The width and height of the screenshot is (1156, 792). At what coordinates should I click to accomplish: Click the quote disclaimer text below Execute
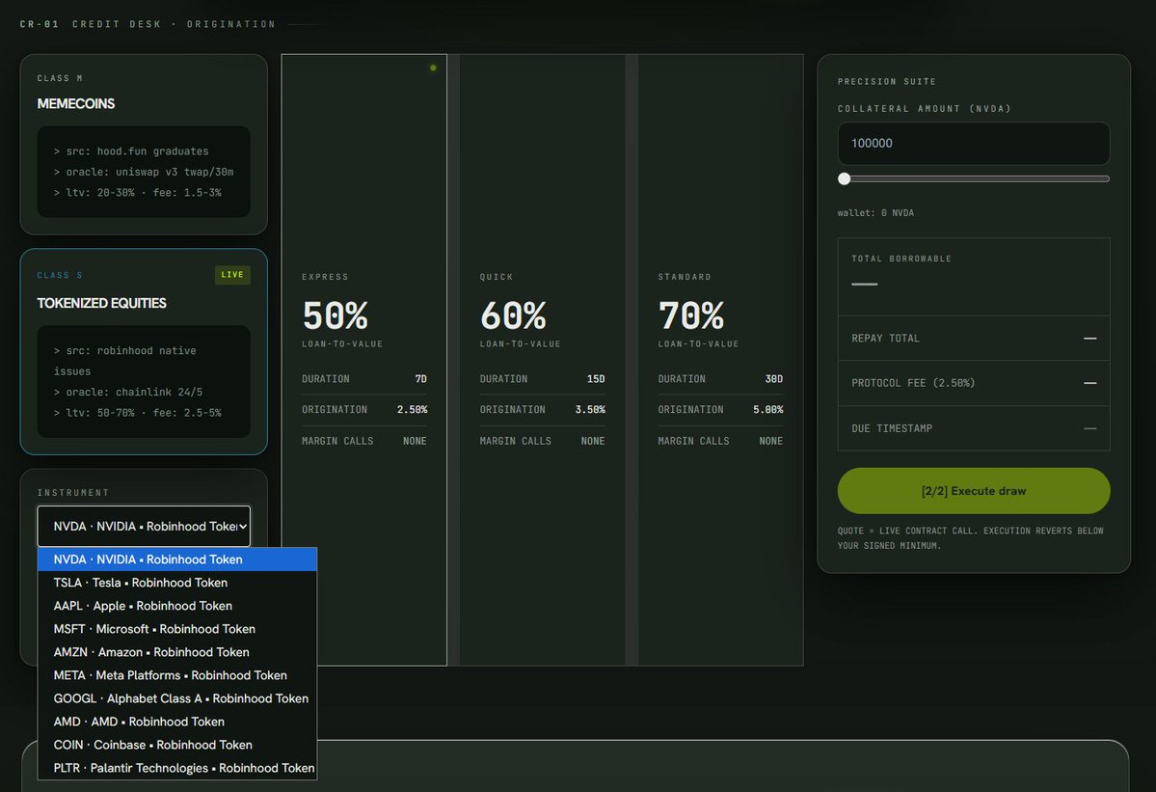(x=970, y=538)
